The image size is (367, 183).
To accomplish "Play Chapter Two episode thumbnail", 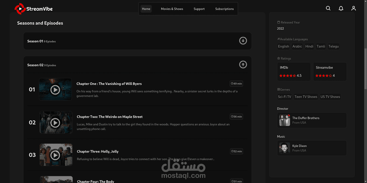I will click(x=56, y=122).
